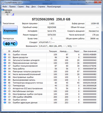Click status icon for Неисправимые ошибки row

[5, 77]
